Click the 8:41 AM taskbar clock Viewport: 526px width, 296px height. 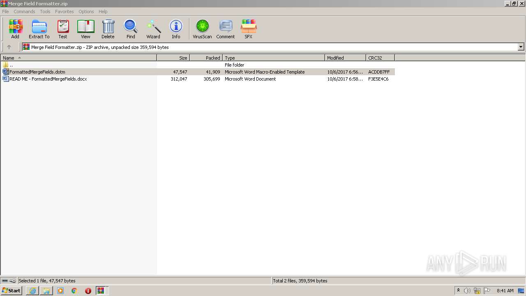[x=505, y=291]
